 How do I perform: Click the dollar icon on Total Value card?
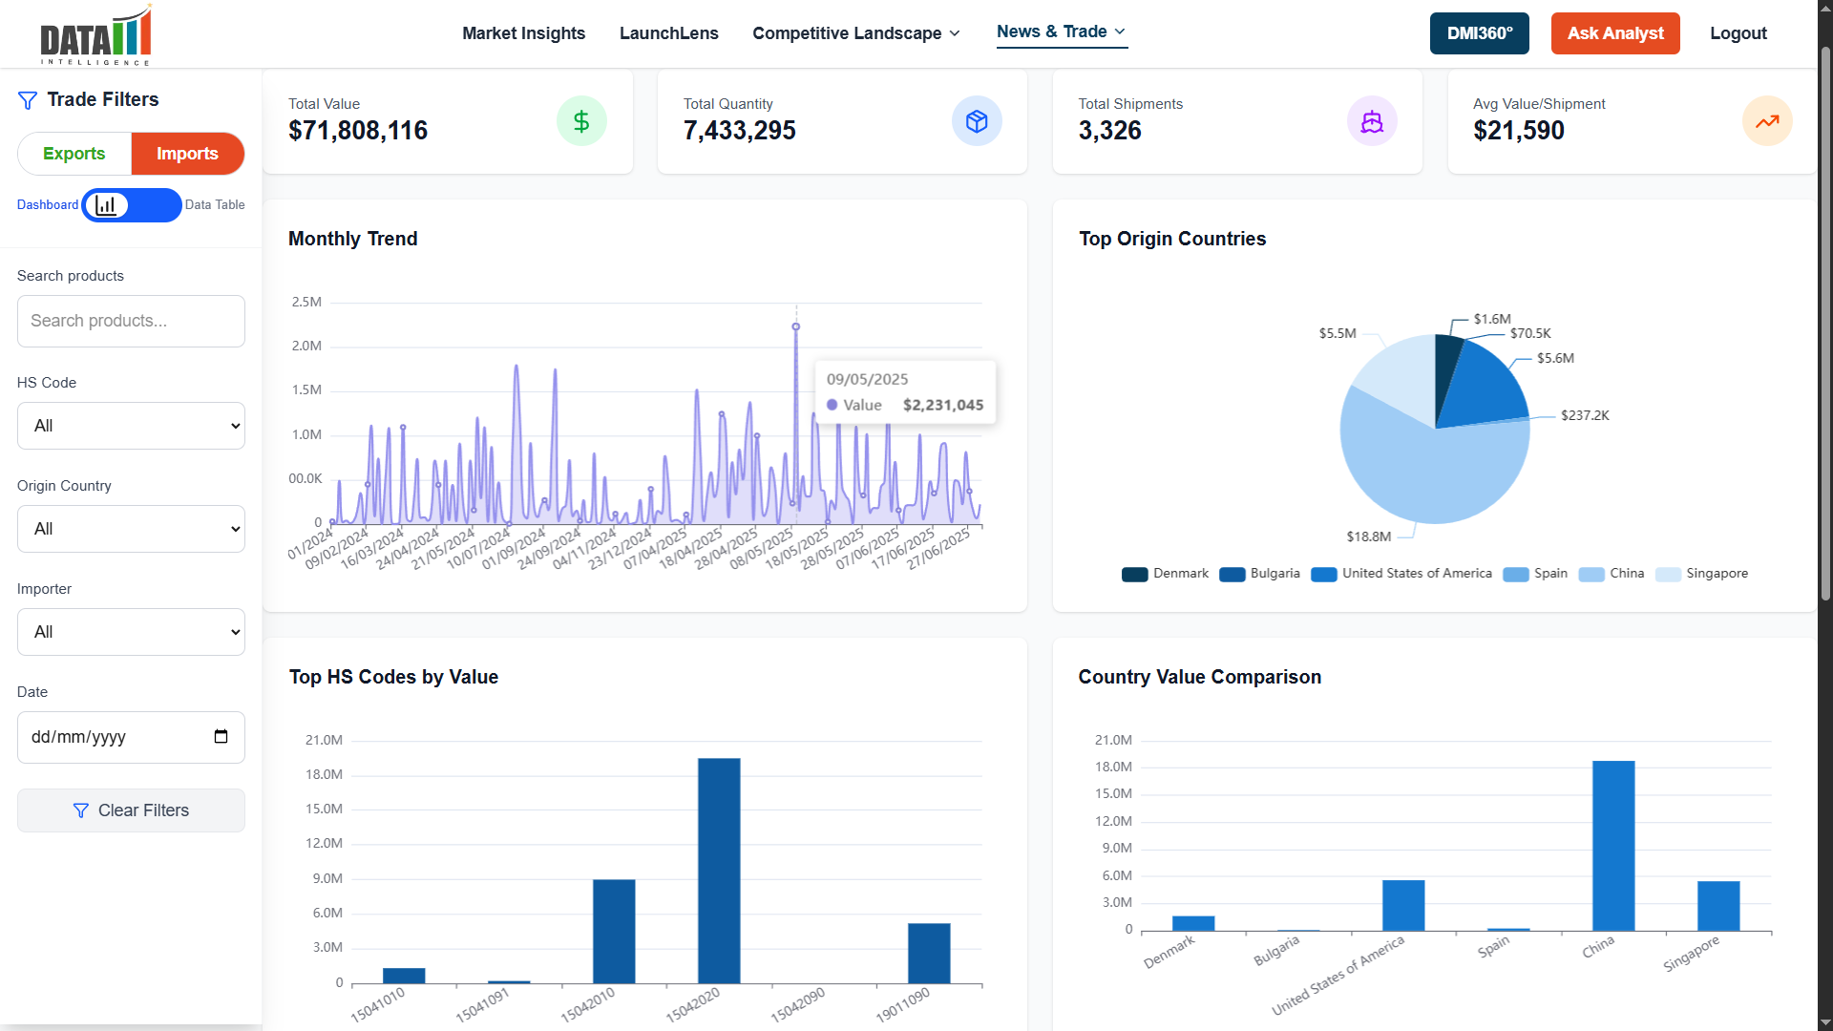coord(581,121)
